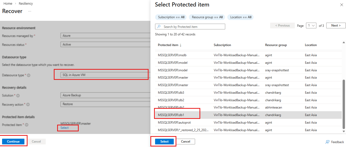Click the search magnifier icon

[159, 27]
